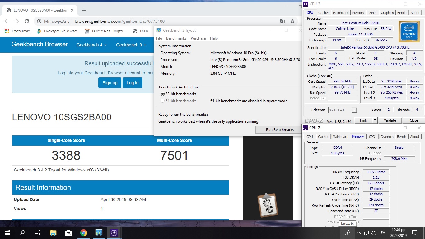The image size is (425, 239).
Task: Open the Geekbench 4 dropdown menu
Action: coord(91,45)
